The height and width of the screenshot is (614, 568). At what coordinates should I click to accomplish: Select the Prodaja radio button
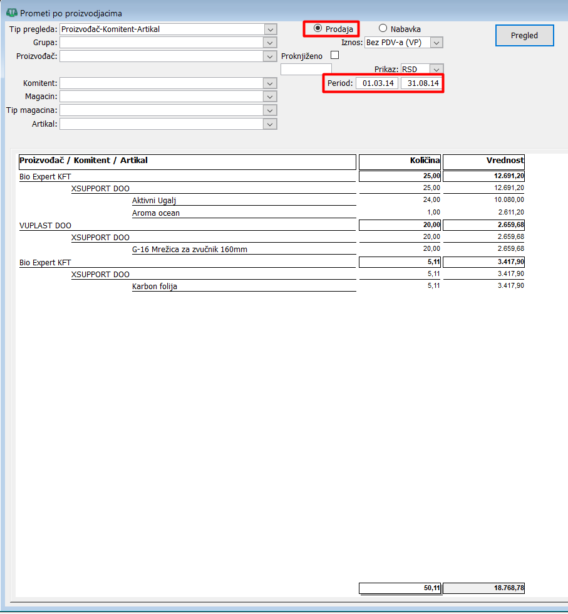(318, 28)
